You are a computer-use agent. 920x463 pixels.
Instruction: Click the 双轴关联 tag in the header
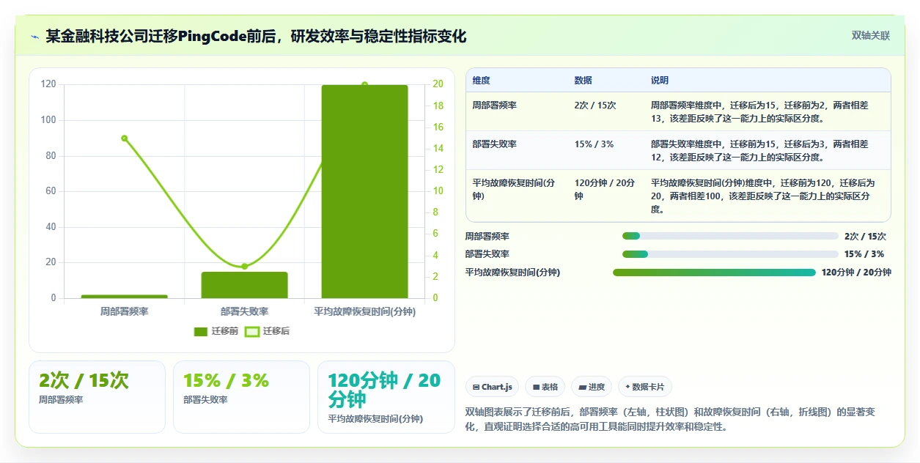(x=871, y=36)
